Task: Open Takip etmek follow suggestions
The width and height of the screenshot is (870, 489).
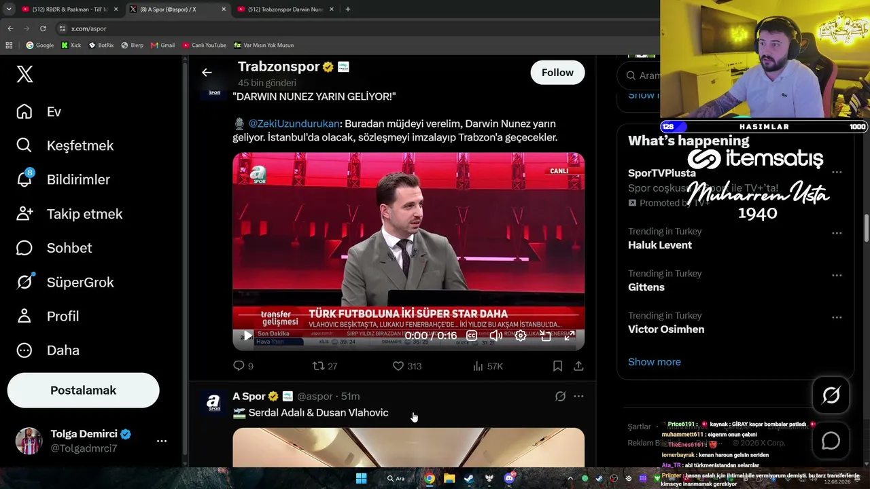Action: [x=69, y=214]
